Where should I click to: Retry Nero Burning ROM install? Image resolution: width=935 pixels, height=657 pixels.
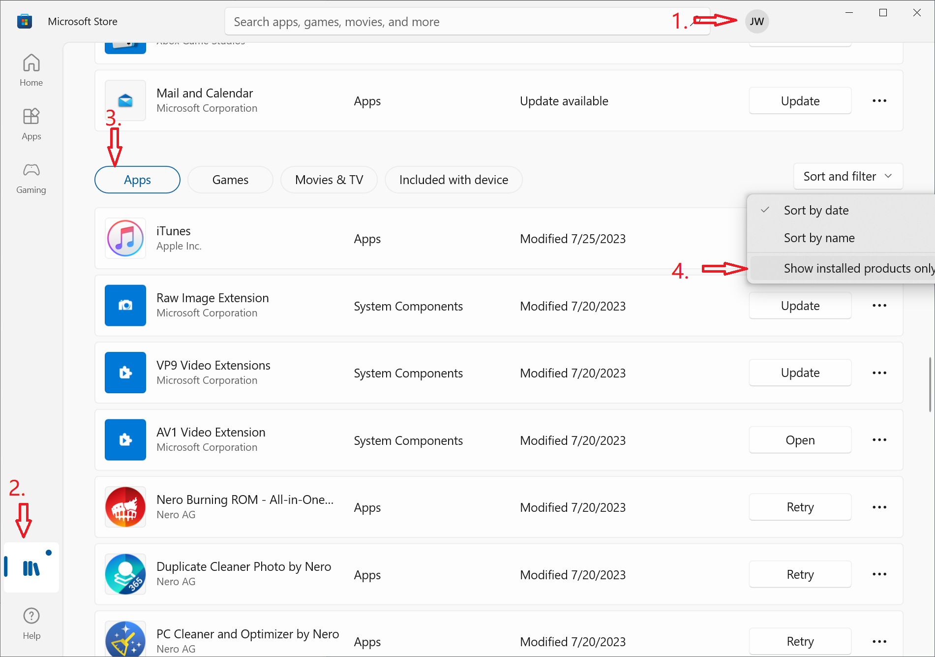pos(800,507)
